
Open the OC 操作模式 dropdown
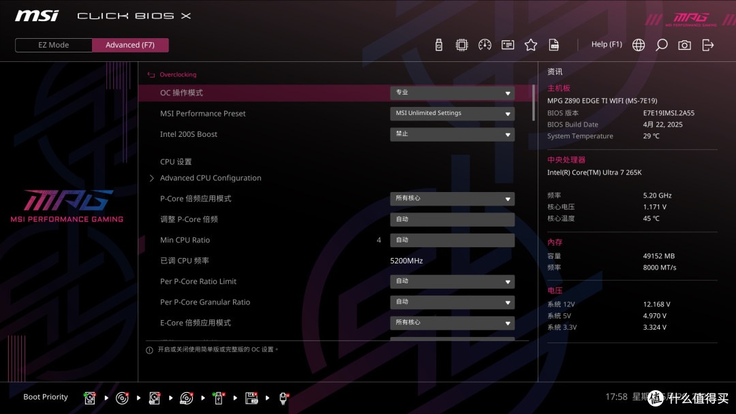[x=452, y=93]
